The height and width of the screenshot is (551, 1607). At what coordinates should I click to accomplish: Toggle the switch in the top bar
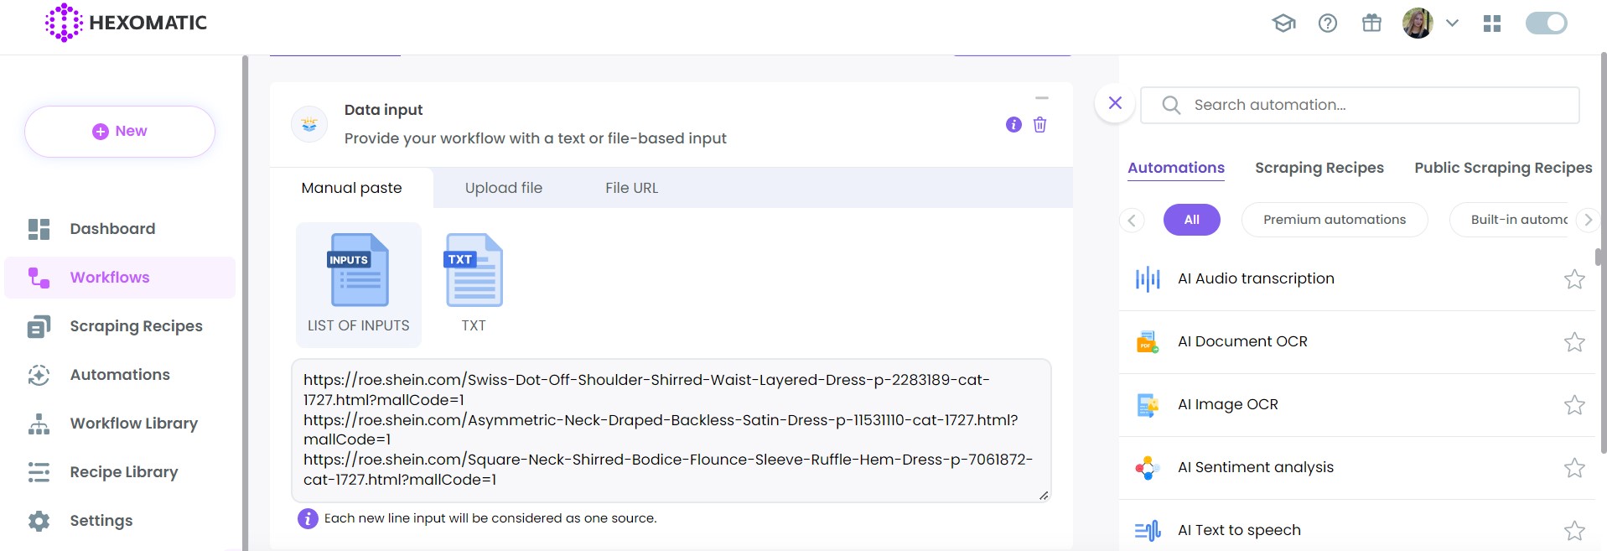point(1546,23)
